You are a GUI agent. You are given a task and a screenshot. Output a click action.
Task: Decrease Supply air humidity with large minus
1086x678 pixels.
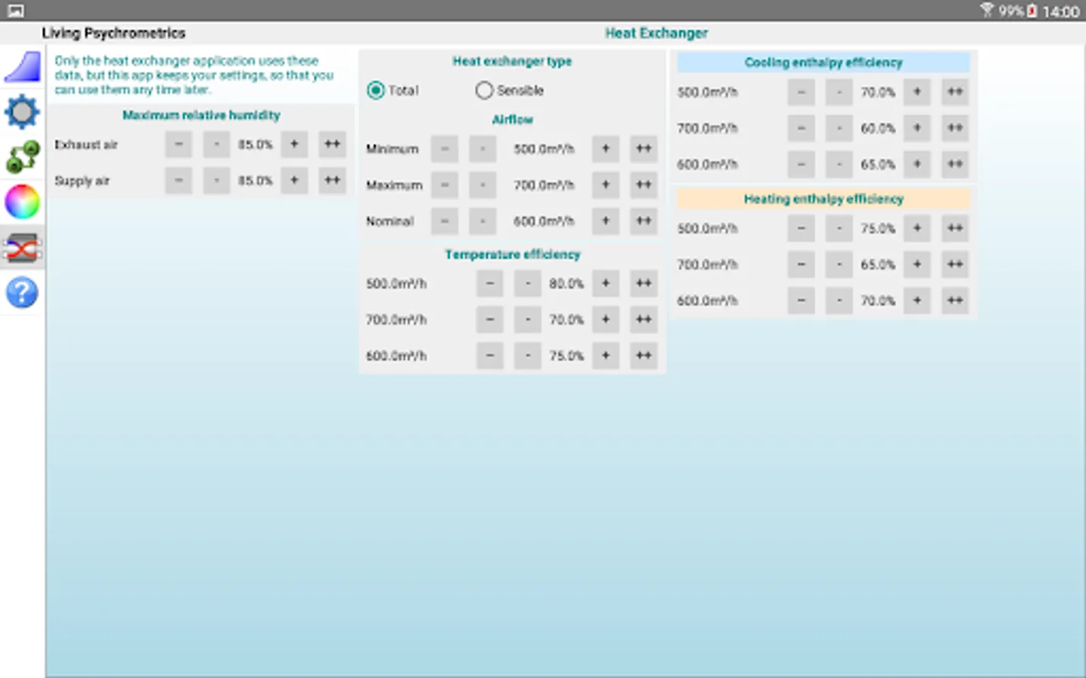(179, 180)
